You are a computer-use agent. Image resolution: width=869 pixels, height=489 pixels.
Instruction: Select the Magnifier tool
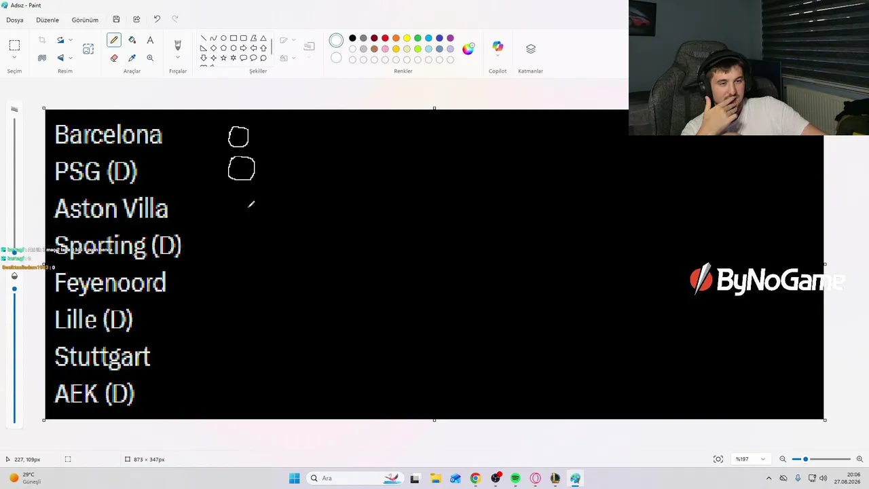pos(150,58)
